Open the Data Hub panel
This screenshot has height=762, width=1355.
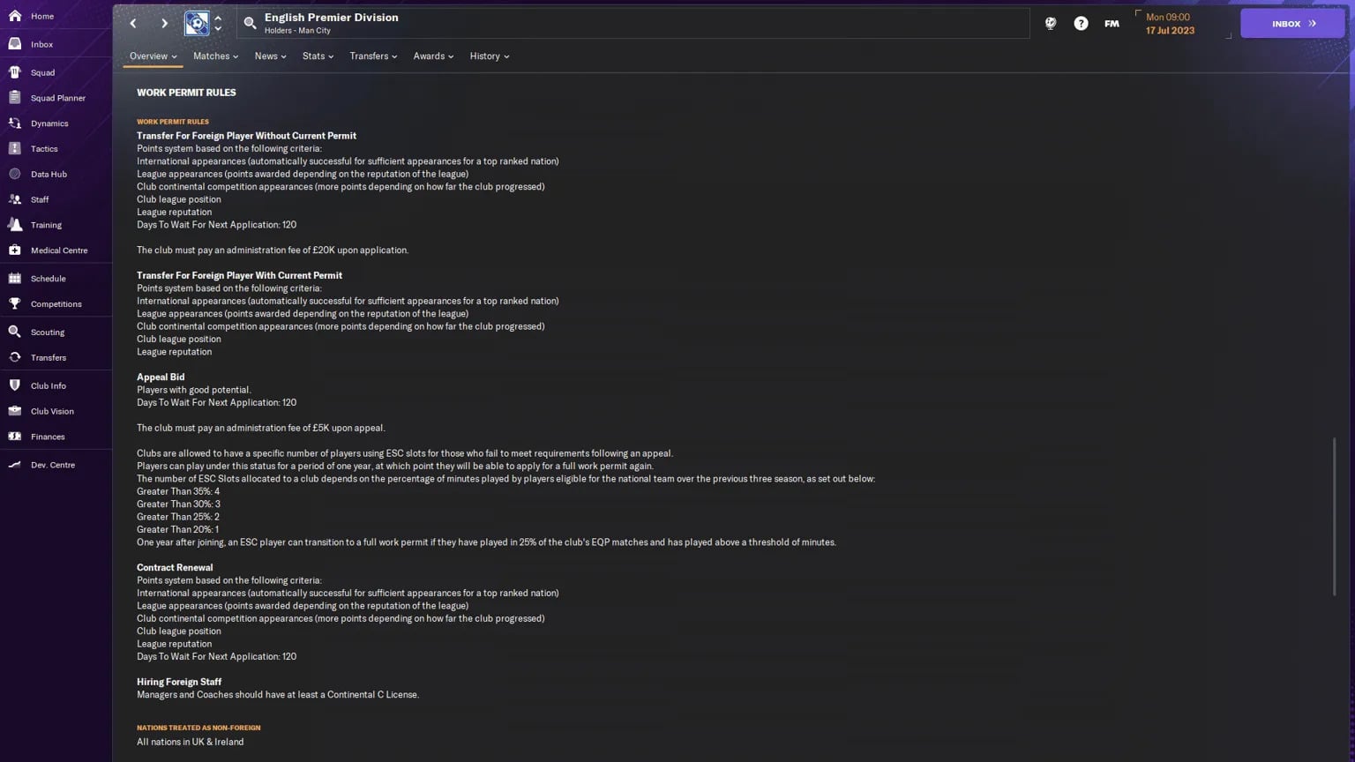tap(48, 174)
